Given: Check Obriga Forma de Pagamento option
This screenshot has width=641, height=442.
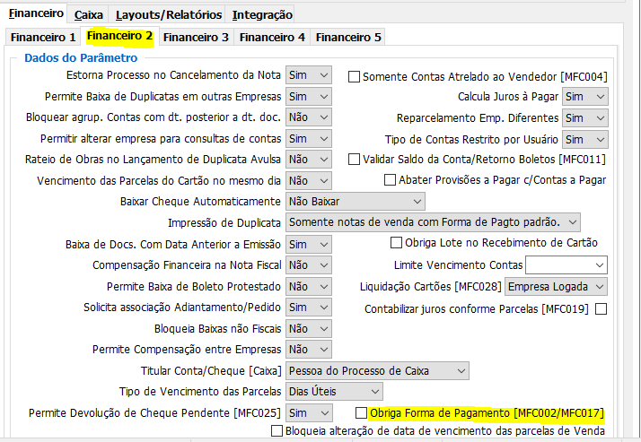Looking at the screenshot, I should (x=361, y=413).
